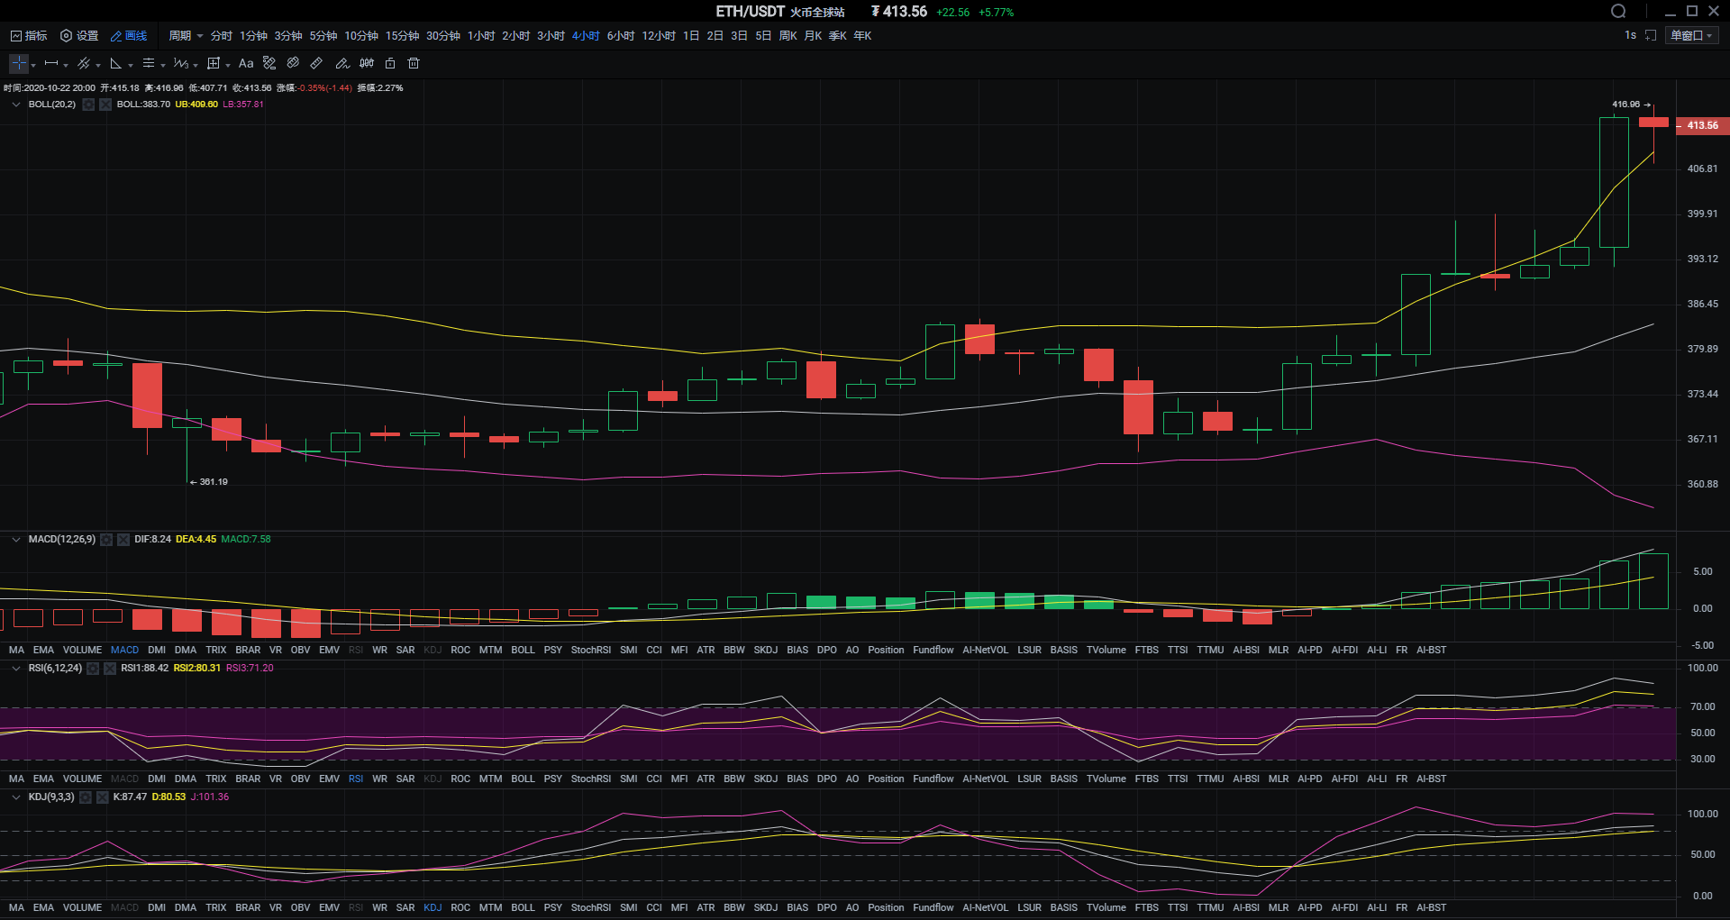The image size is (1730, 920).
Task: Expand the line segment tool dropdown arrow
Action: pos(66,65)
